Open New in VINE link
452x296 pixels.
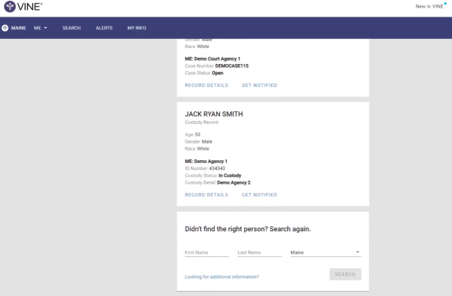point(430,6)
